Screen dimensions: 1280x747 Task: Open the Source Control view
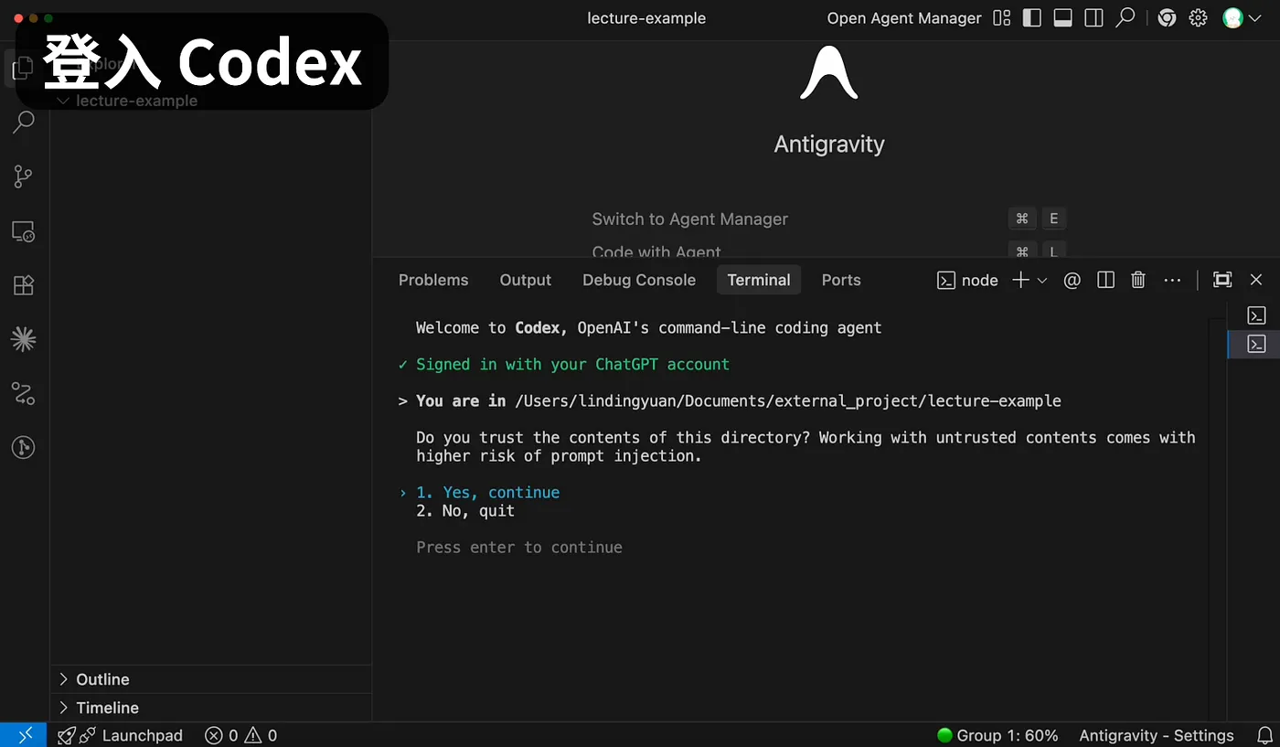(x=24, y=176)
